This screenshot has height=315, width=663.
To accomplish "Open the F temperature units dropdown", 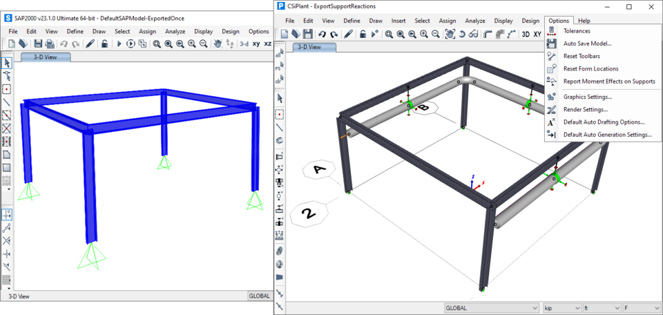I will click(643, 308).
